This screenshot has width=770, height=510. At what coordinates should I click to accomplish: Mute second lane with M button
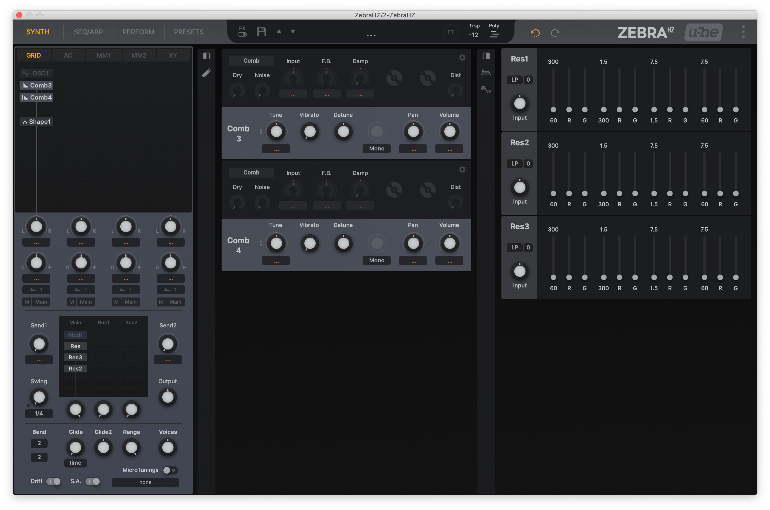72,302
